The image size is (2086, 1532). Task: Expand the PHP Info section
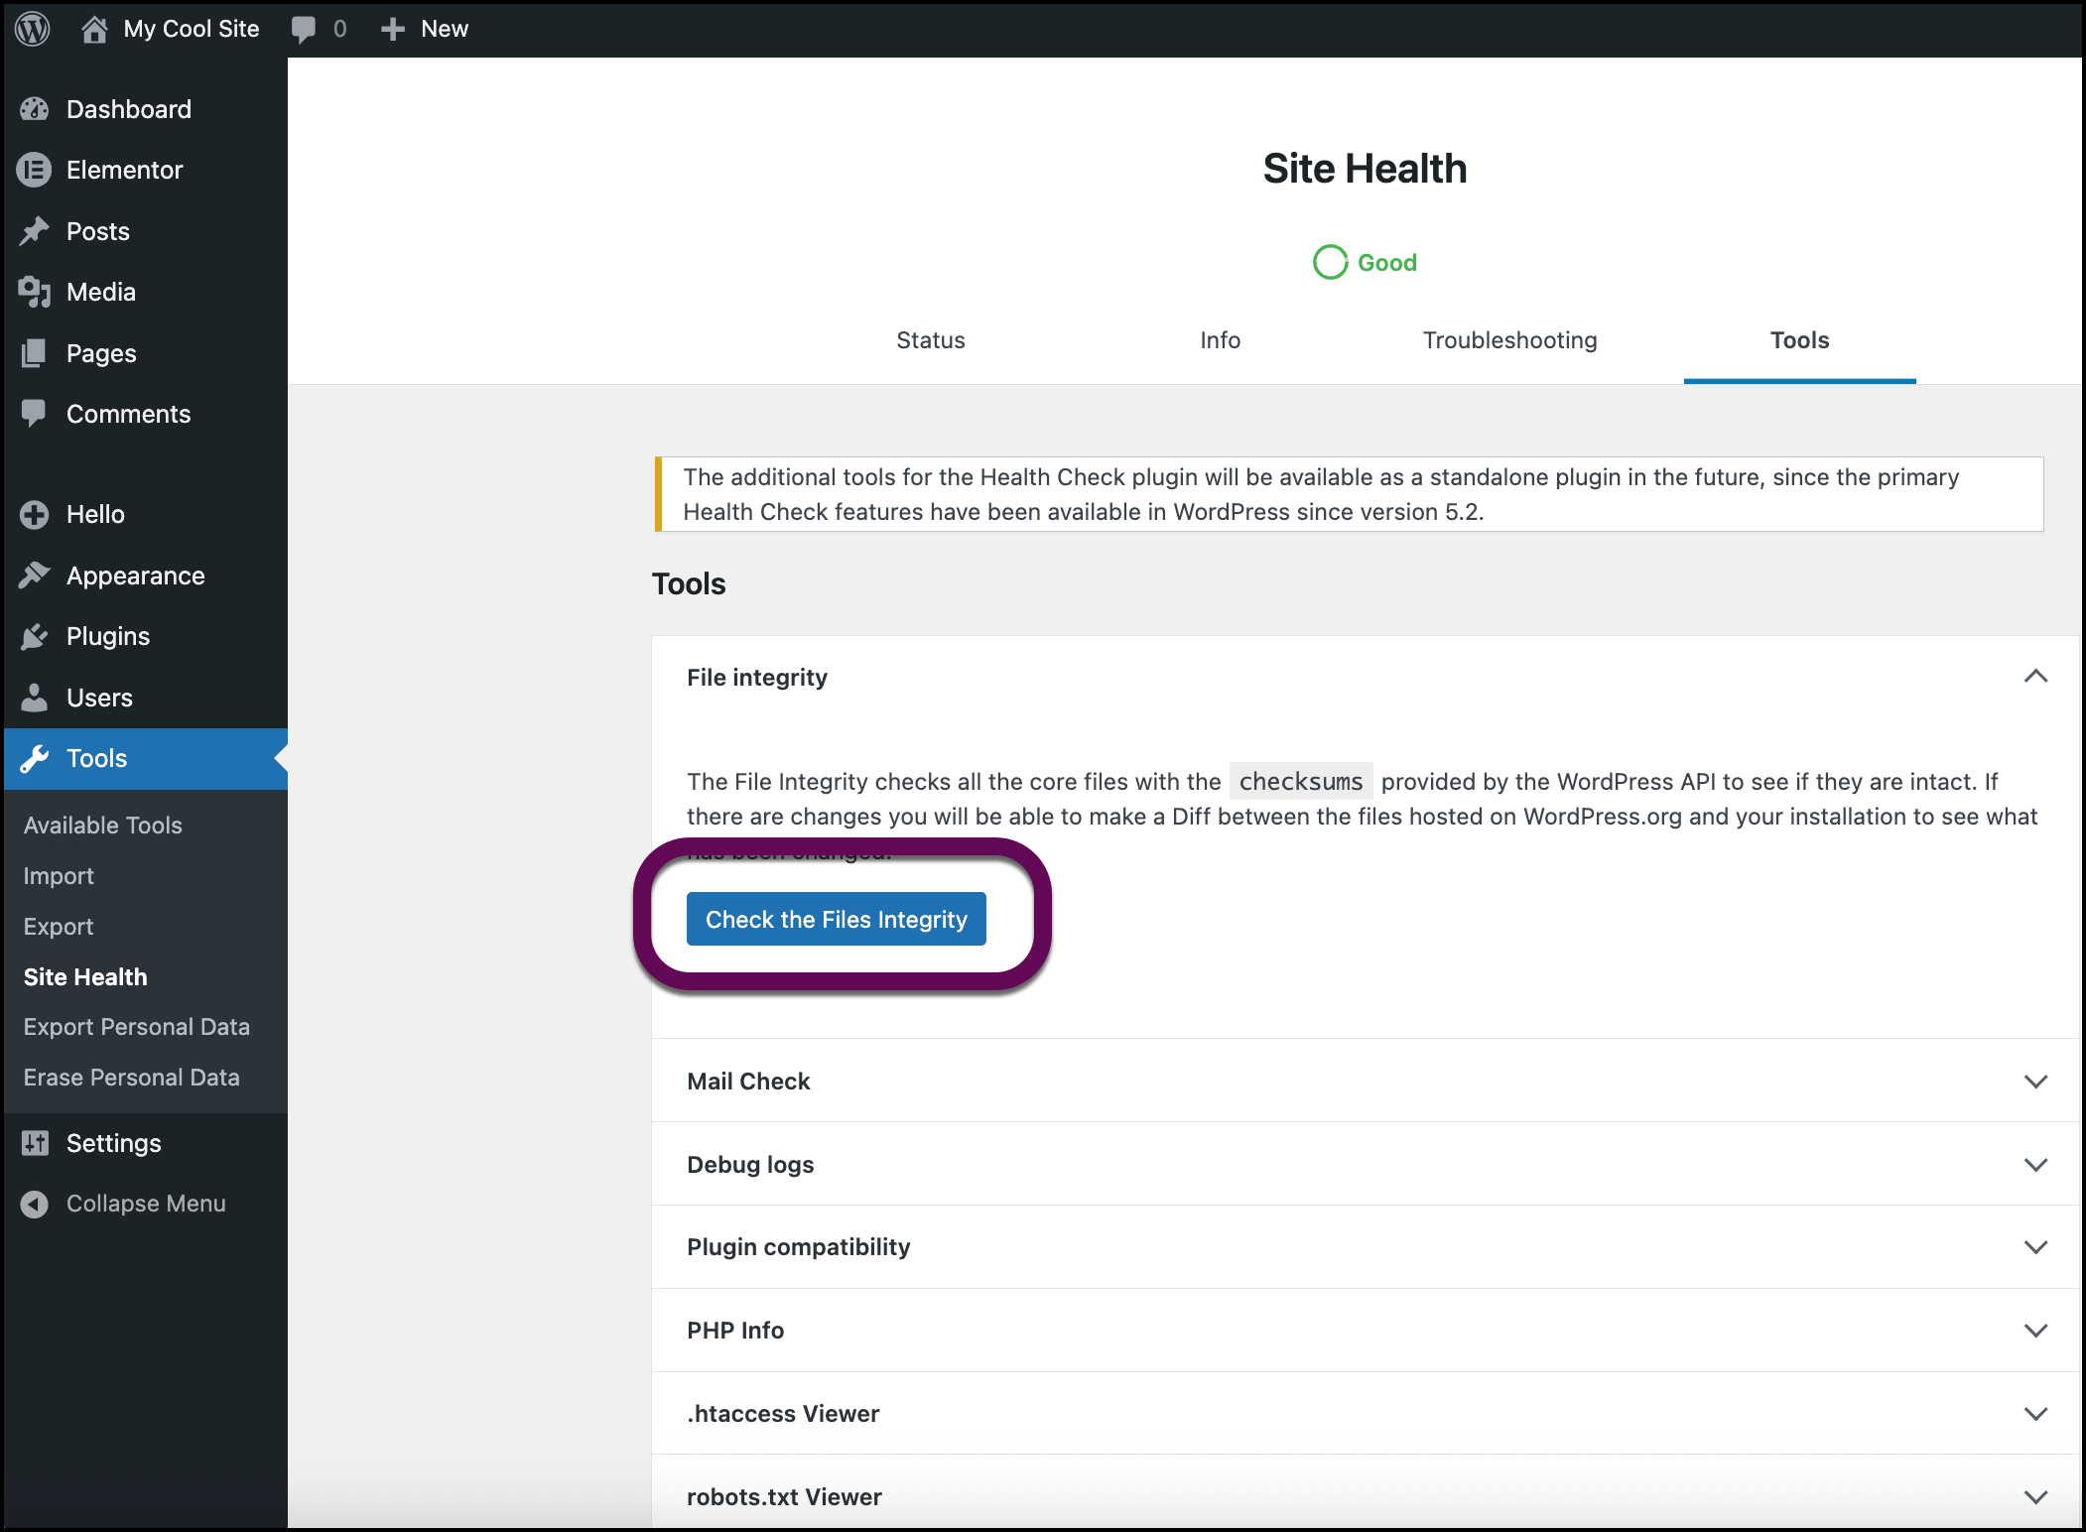[2034, 1331]
